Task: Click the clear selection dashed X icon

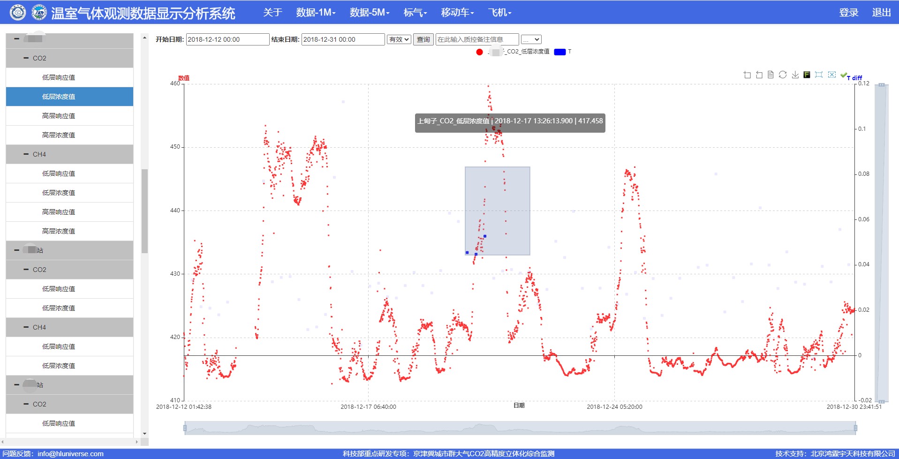Action: click(831, 75)
